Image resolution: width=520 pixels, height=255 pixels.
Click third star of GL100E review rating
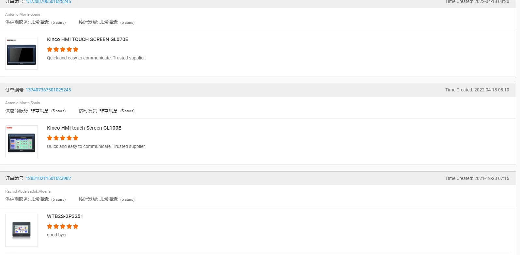click(x=63, y=138)
